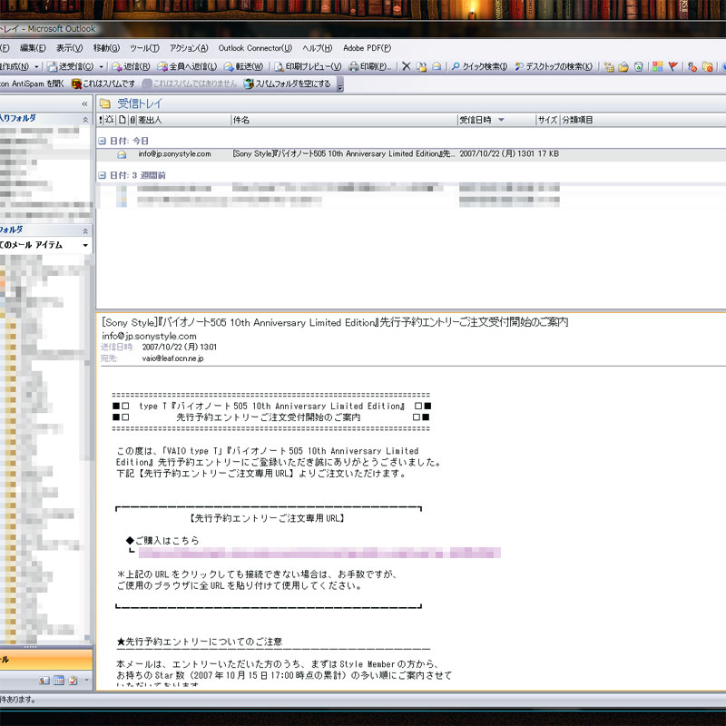This screenshot has width=726, height=726.
Task: Open the Tasks icon in navigation pane
Action: 74,680
